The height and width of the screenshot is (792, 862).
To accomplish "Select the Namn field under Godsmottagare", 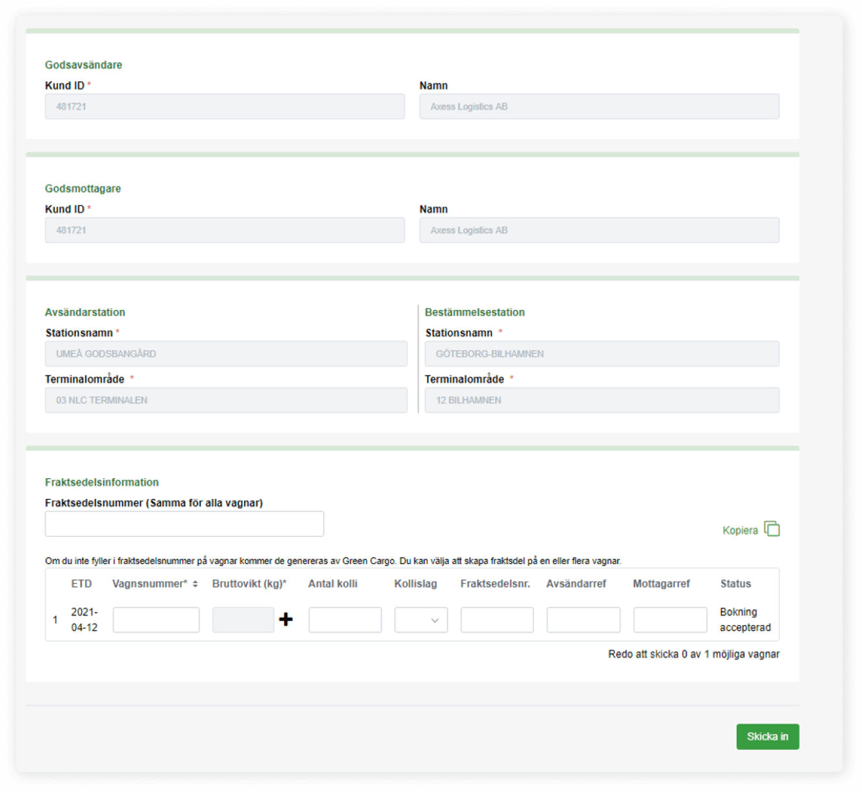I will click(x=598, y=229).
